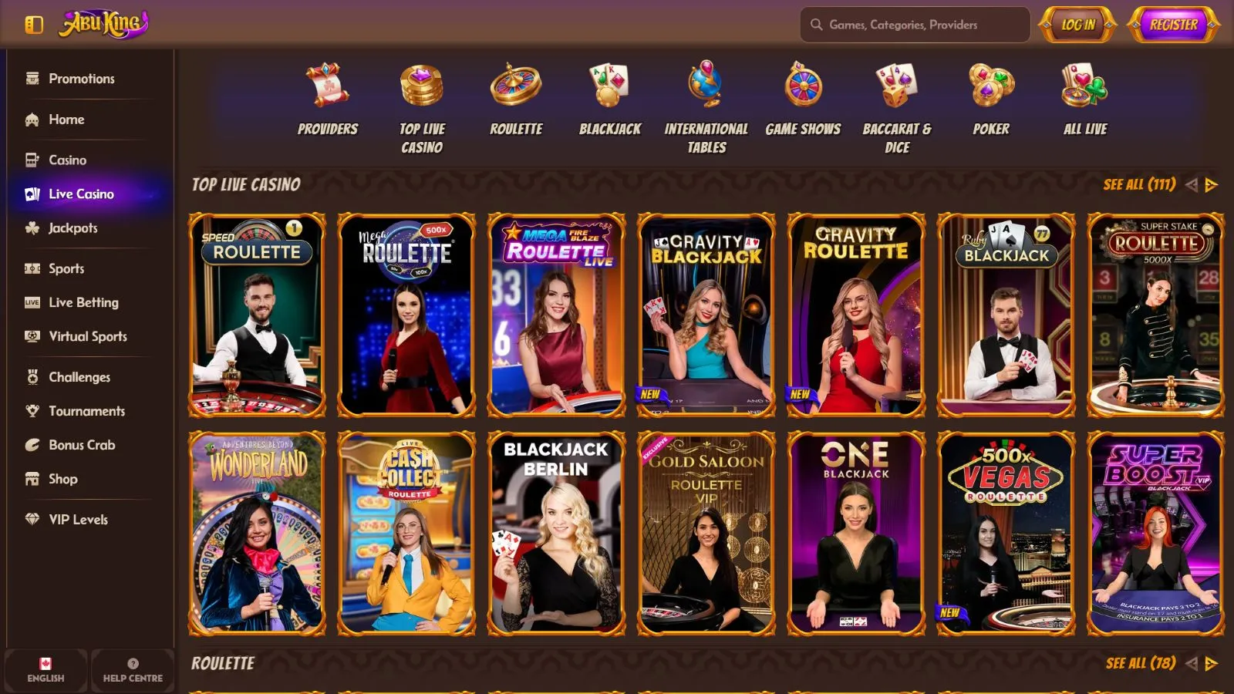
Task: Launch the Gravity Blackjack game thumbnail
Action: pyautogui.click(x=706, y=315)
